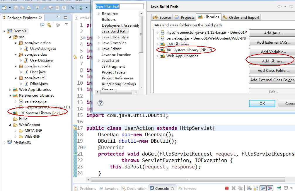Click Collapse All in Package Explorer
The image size is (295, 191).
(42, 25)
